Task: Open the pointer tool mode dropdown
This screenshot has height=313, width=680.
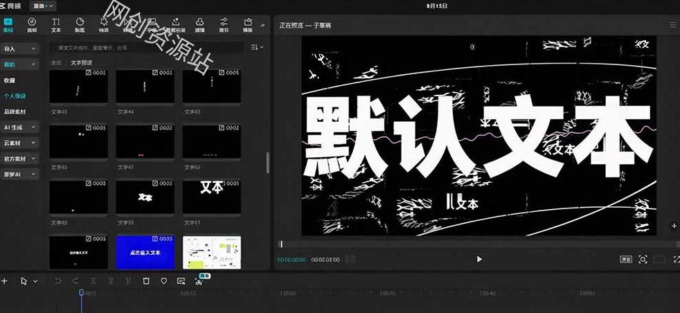Action: 35,281
